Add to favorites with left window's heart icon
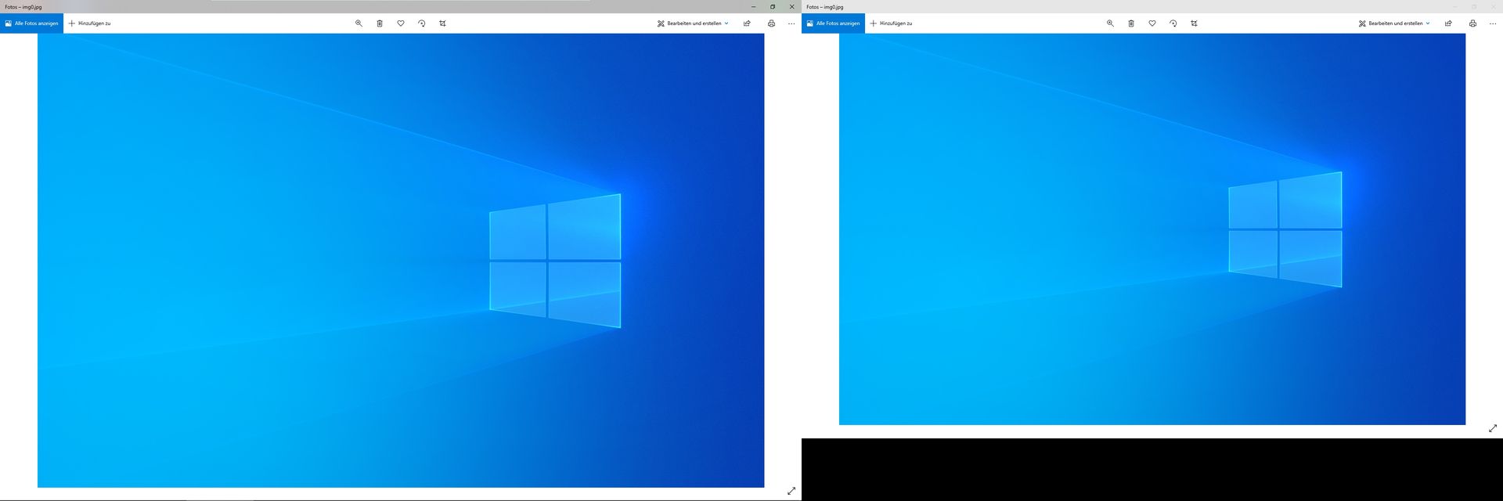Screen dimensions: 1503x501 [x=401, y=23]
